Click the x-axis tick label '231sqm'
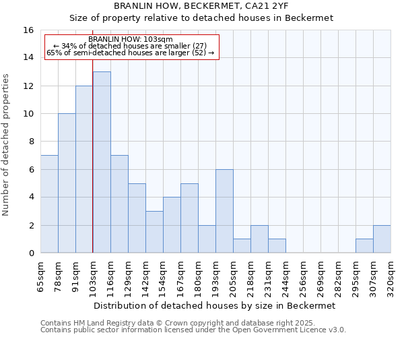Screen dimensions: 404x337 [269, 280]
